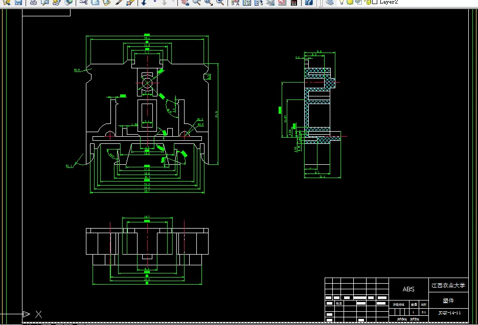The width and height of the screenshot is (478, 325).
Task: Toggle Layer2 viewport freeze icon
Action: coord(358,2)
